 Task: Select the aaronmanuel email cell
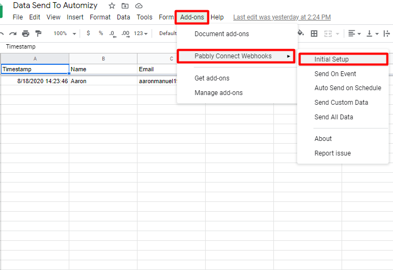(158, 81)
